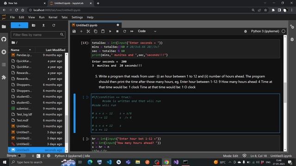The width and height of the screenshot is (296, 166).
Task: Click the blue New Launcher plus button
Action: click(x=19, y=25)
